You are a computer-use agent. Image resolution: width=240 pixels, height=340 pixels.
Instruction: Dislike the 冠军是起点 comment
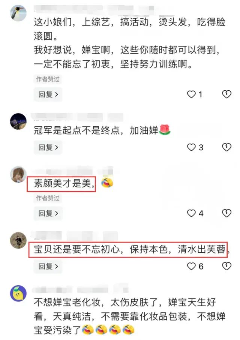coord(227,147)
